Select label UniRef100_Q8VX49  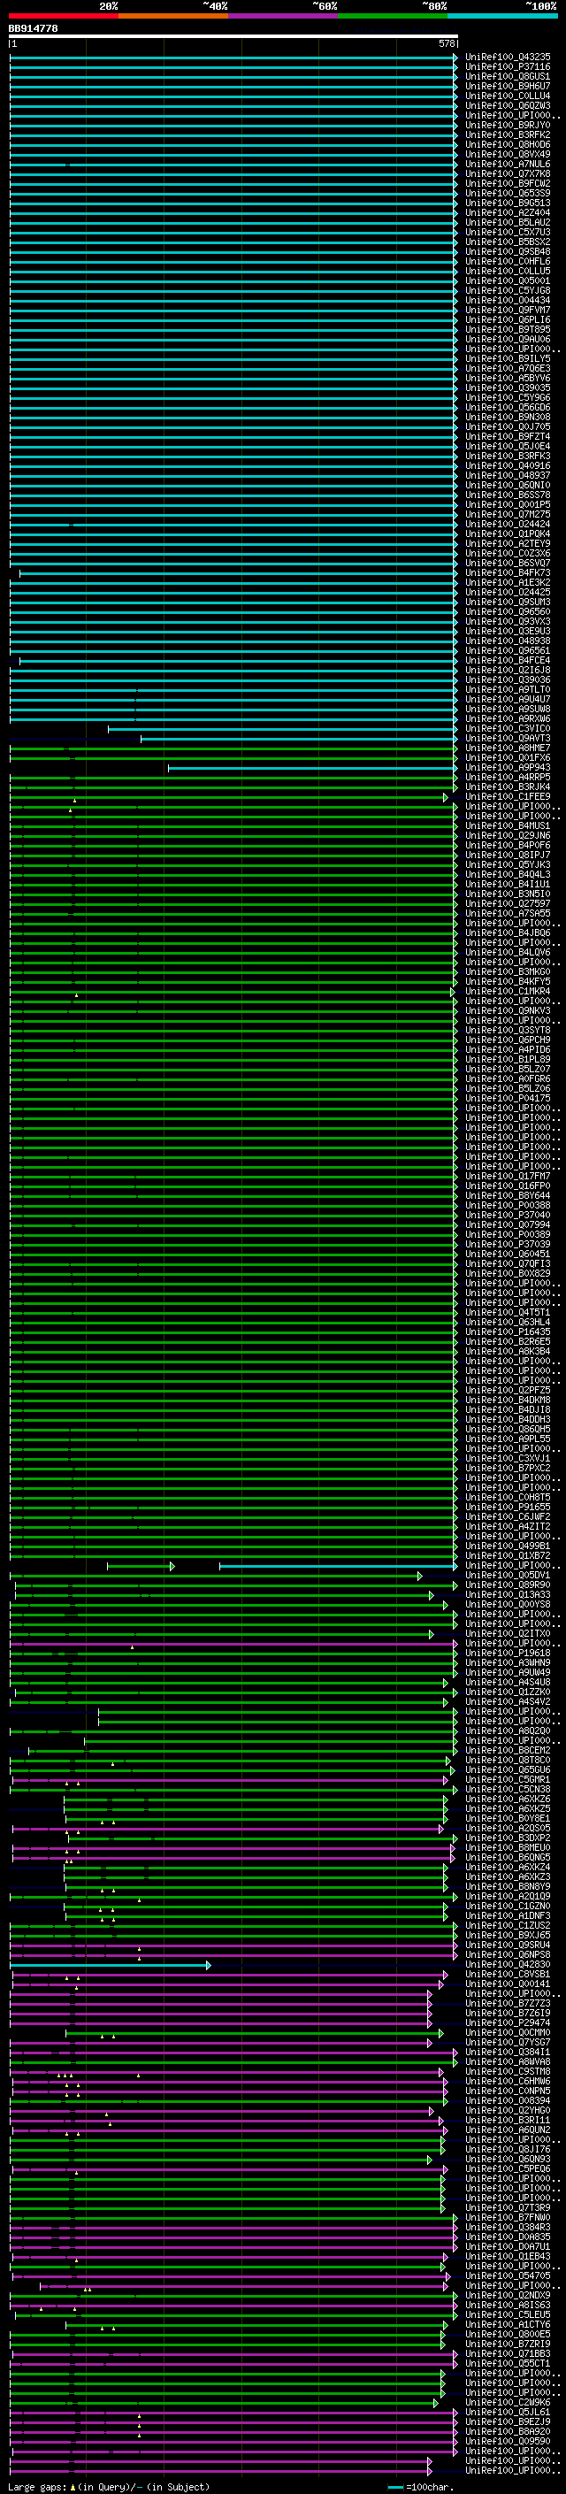point(508,154)
